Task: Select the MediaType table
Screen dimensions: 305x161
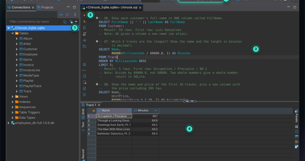Action: 31,75
